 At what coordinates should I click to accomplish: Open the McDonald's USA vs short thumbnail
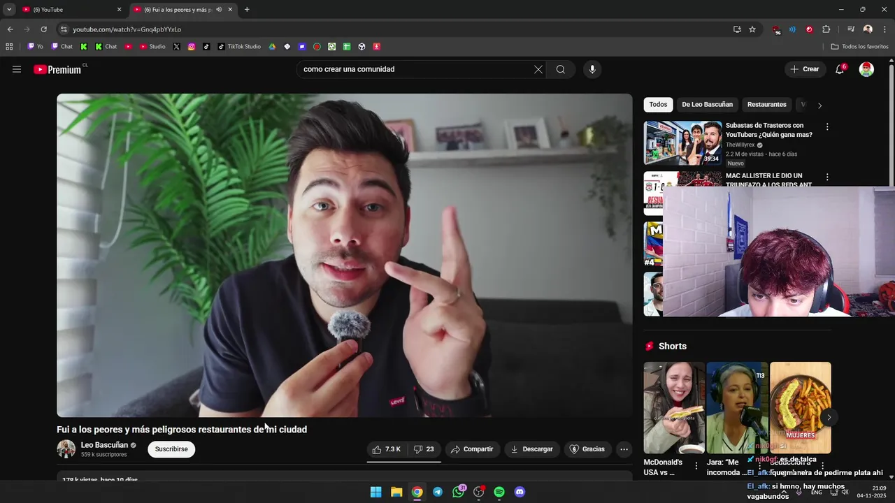coord(674,408)
